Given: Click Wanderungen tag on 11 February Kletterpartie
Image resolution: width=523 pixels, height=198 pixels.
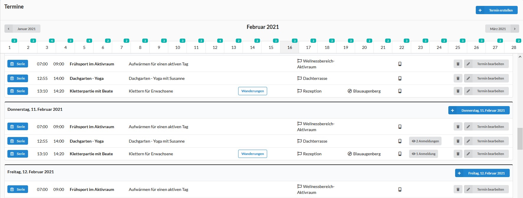Looking at the screenshot, I should pyautogui.click(x=252, y=154).
